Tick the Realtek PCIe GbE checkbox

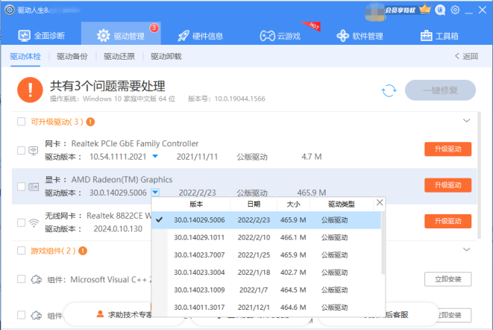[22, 151]
